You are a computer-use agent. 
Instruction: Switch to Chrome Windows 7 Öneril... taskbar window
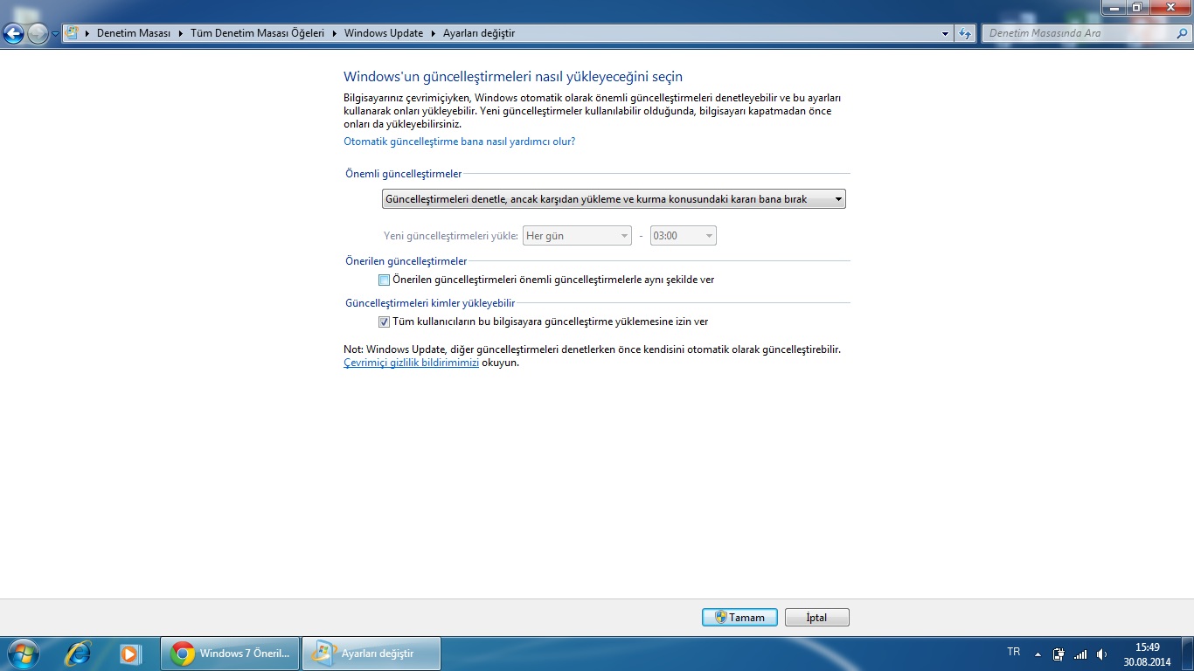pos(231,654)
